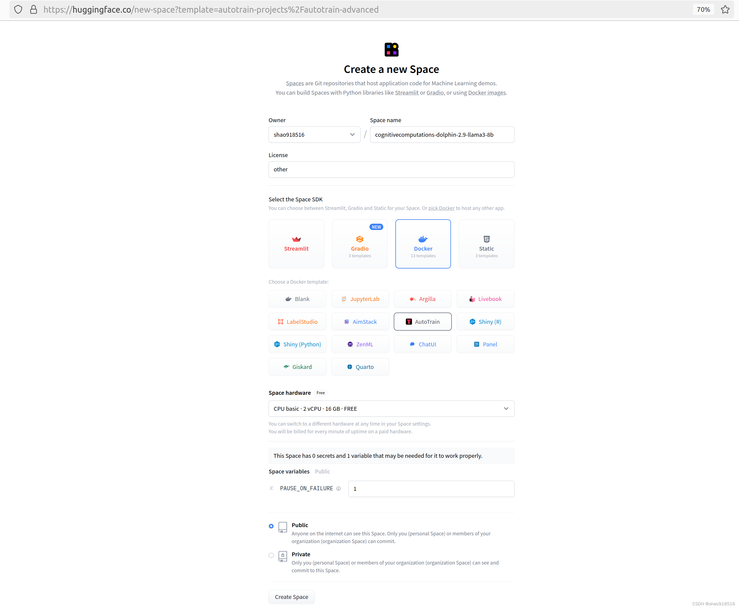Image resolution: width=739 pixels, height=608 pixels.
Task: Select the Docker SDK option
Action: [423, 244]
